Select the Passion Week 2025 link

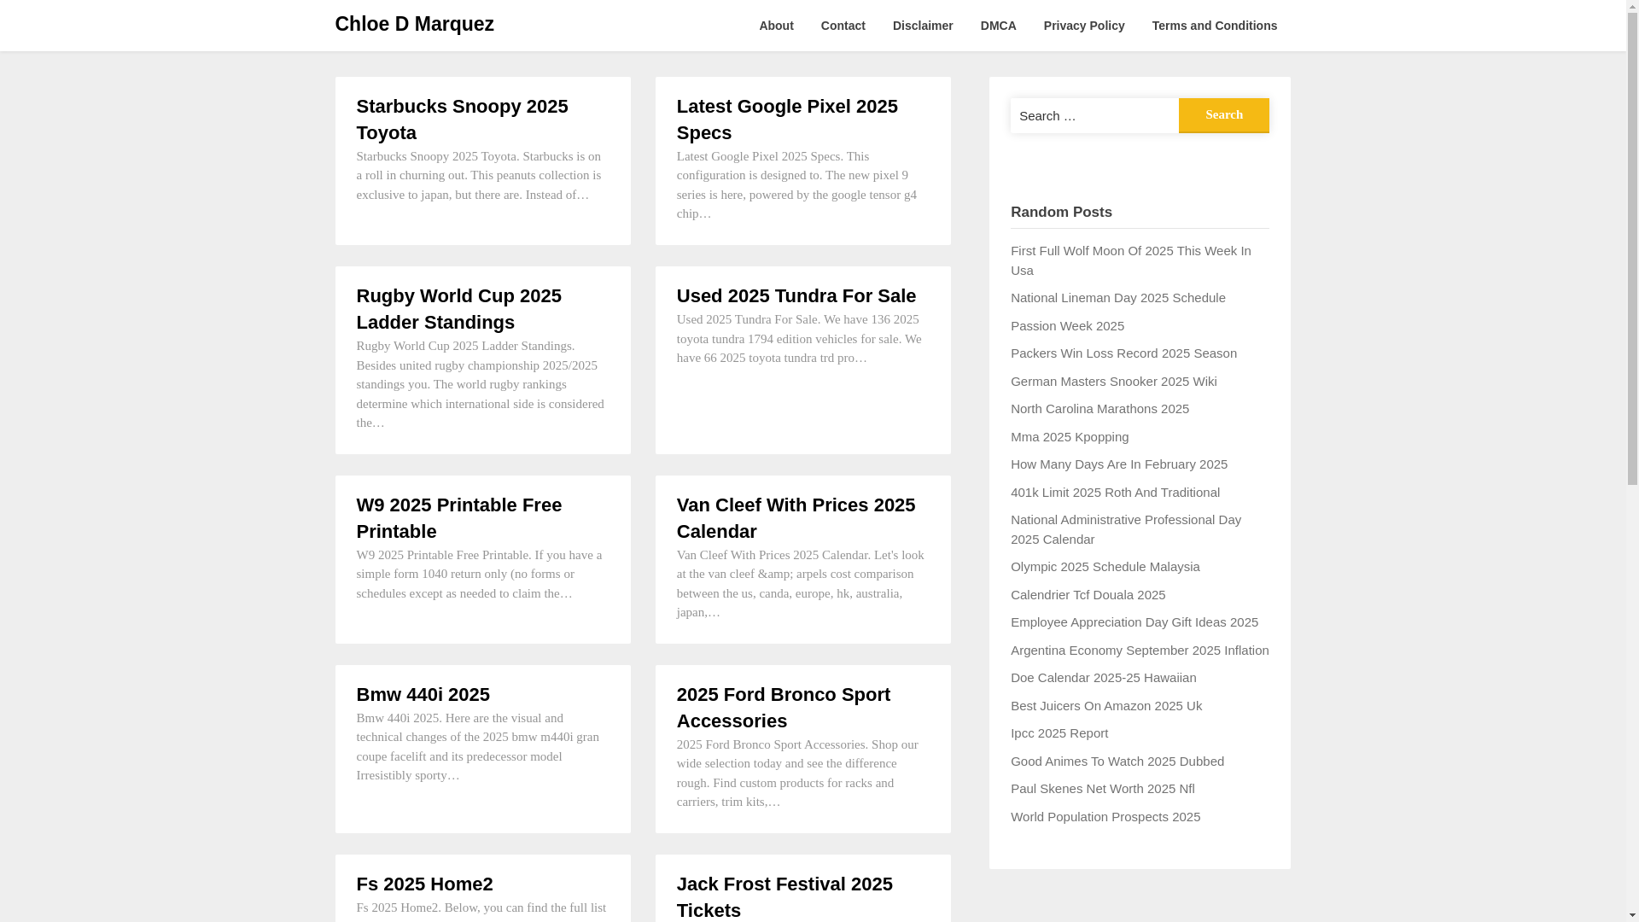(x=1067, y=326)
